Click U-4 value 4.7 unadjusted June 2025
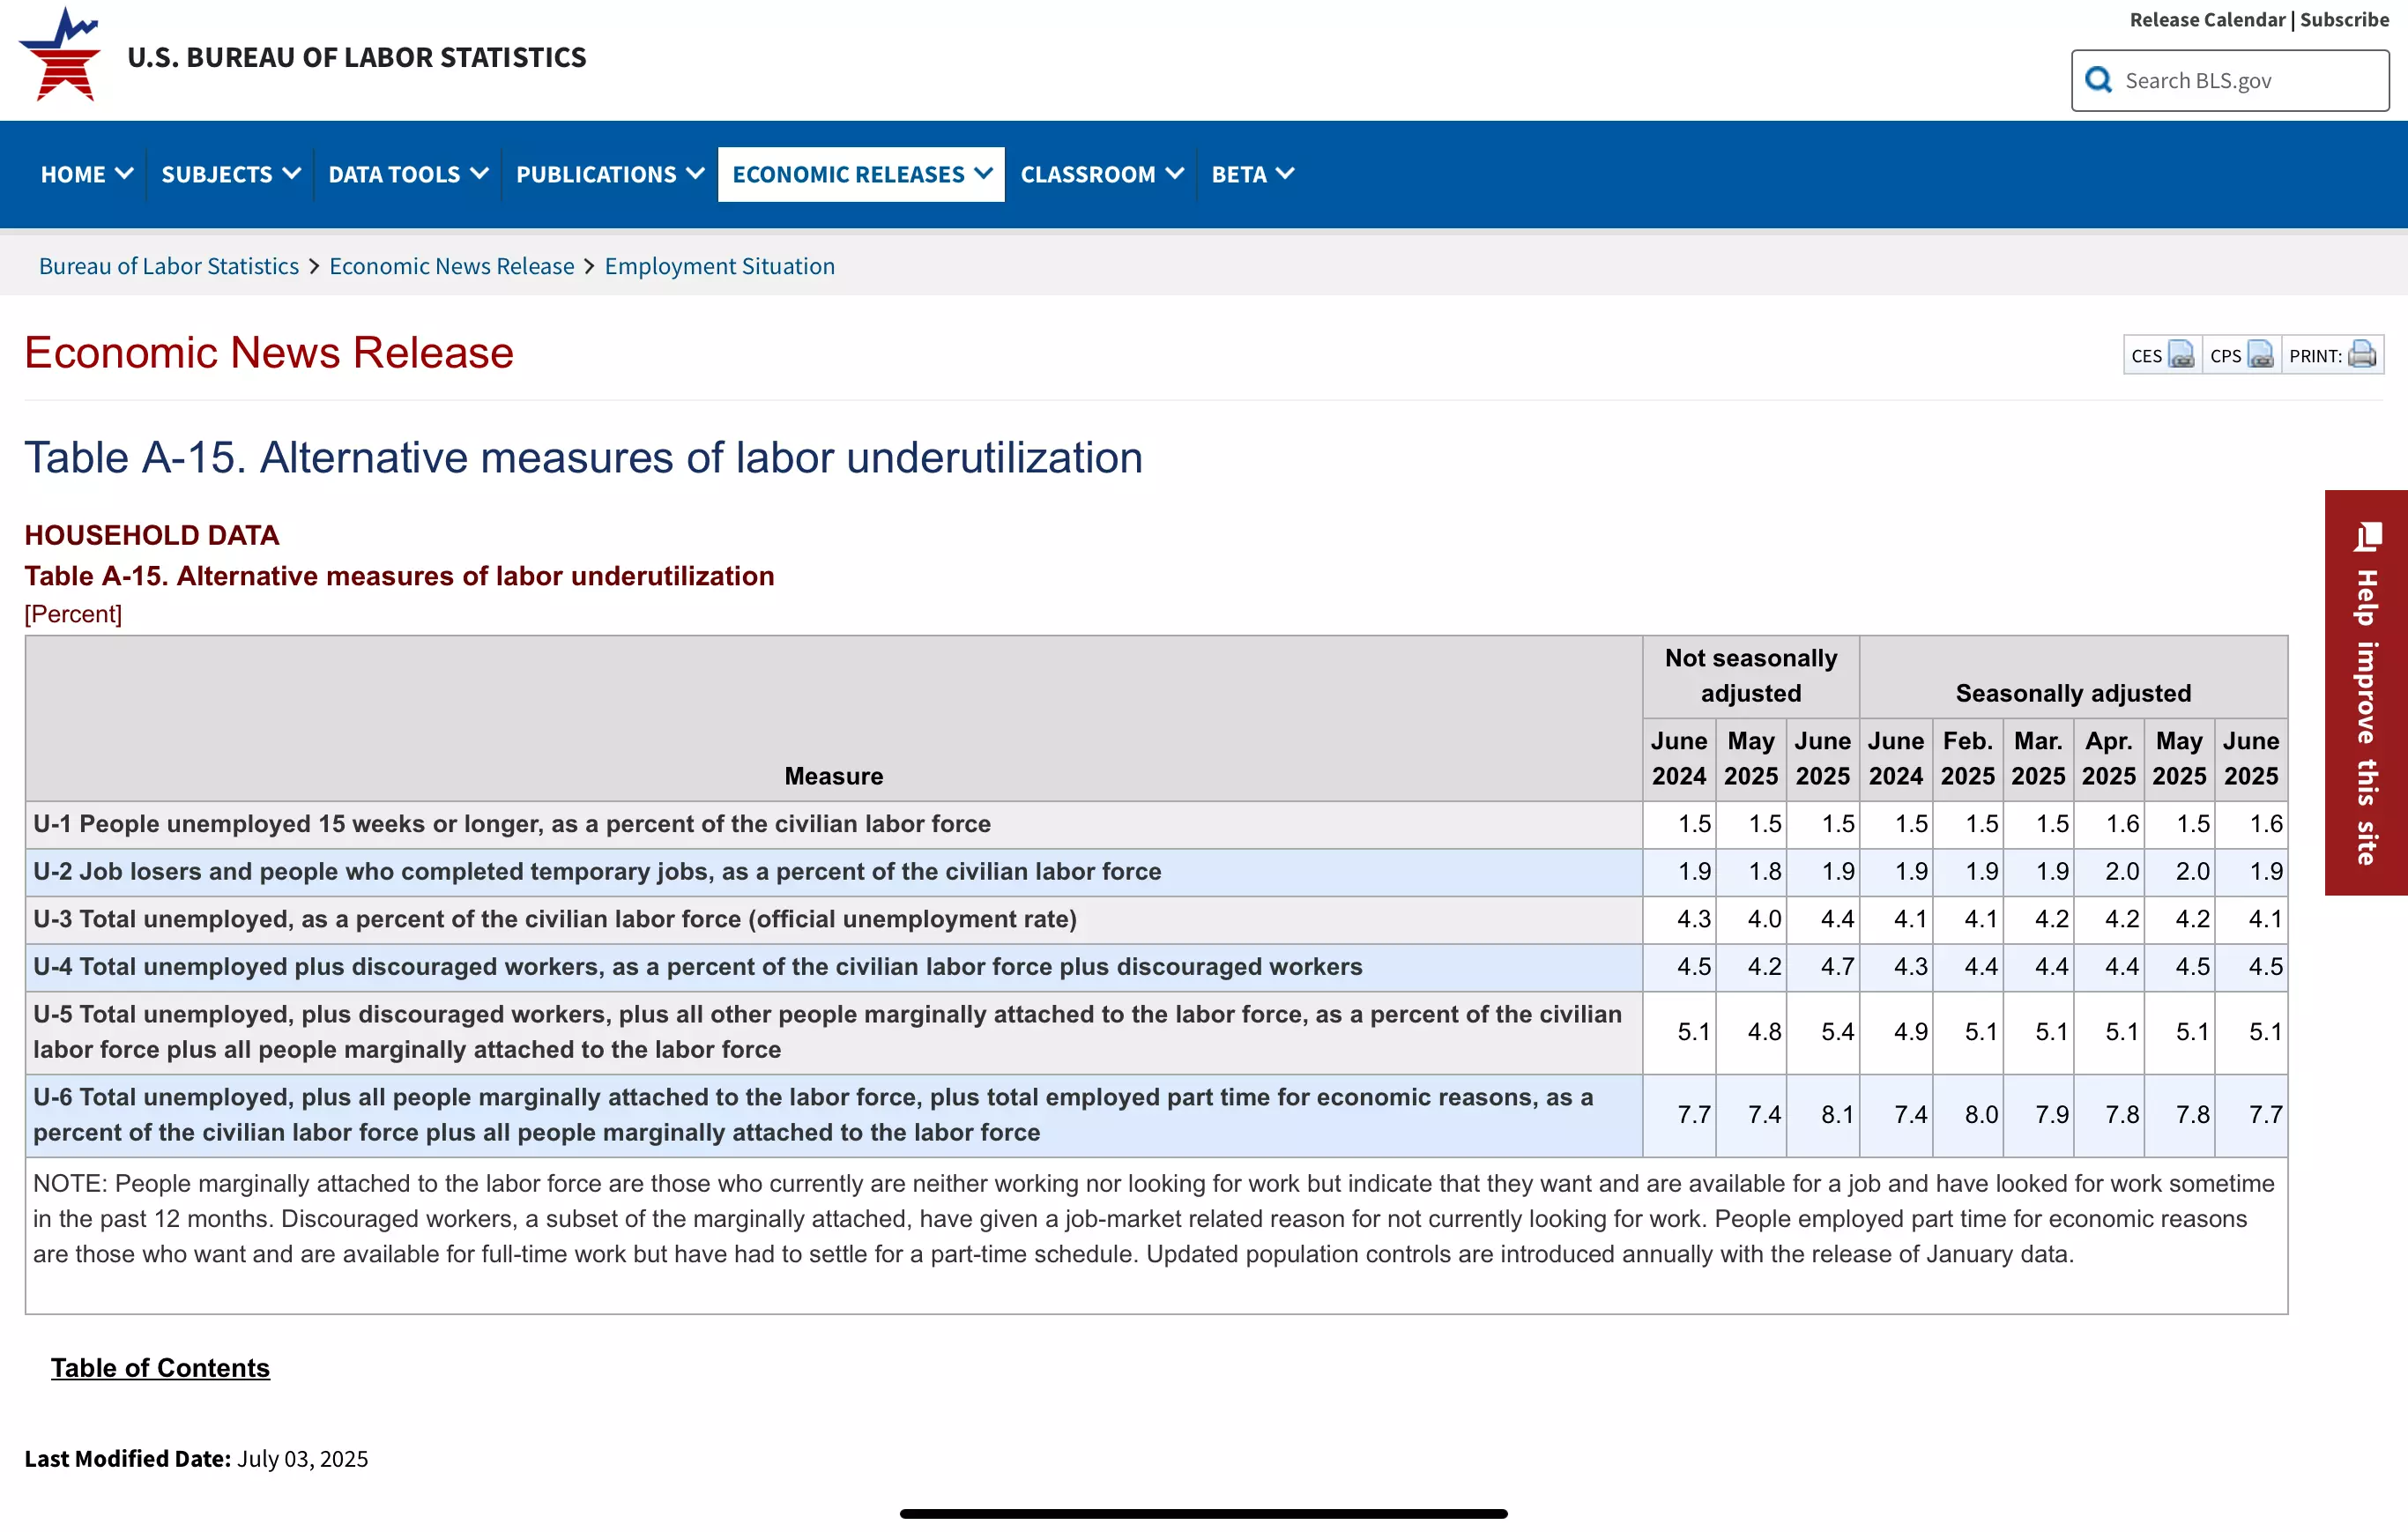2408x1532 pixels. (1824, 967)
